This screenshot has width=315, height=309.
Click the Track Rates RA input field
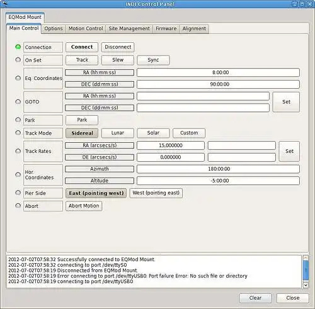coord(242,145)
